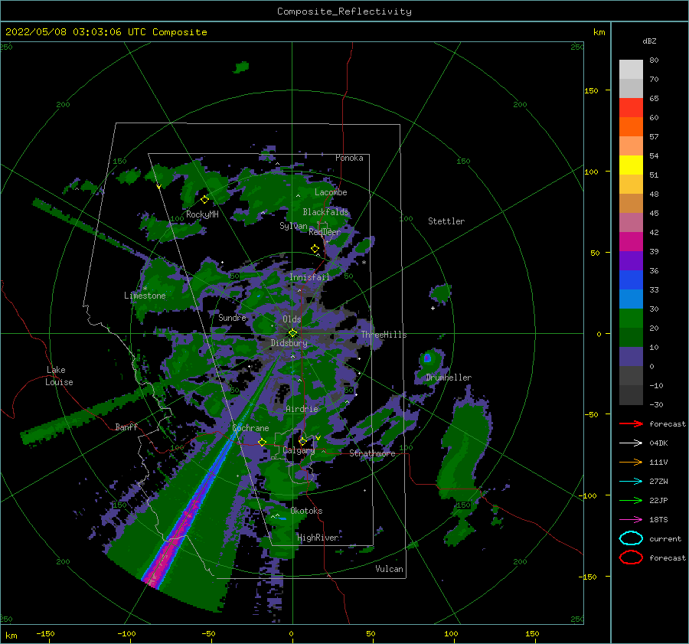Click the Didsbury city label
This screenshot has width=689, height=644.
tap(289, 343)
